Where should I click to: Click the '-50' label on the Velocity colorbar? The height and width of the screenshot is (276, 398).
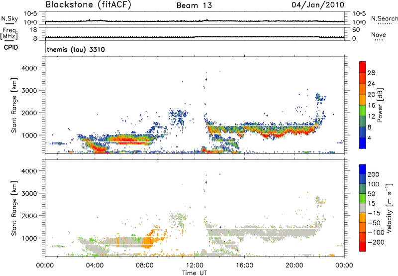tap(374, 223)
